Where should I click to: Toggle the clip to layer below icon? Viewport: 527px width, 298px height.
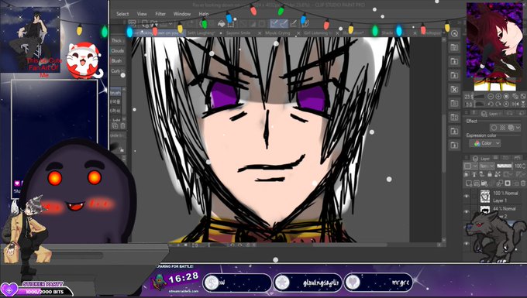point(467,174)
